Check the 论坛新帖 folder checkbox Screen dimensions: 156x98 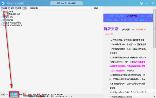pyautogui.click(x=2, y=17)
